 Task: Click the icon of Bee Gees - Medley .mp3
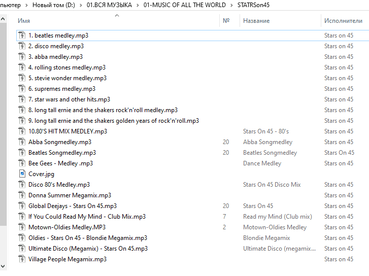click(x=21, y=163)
